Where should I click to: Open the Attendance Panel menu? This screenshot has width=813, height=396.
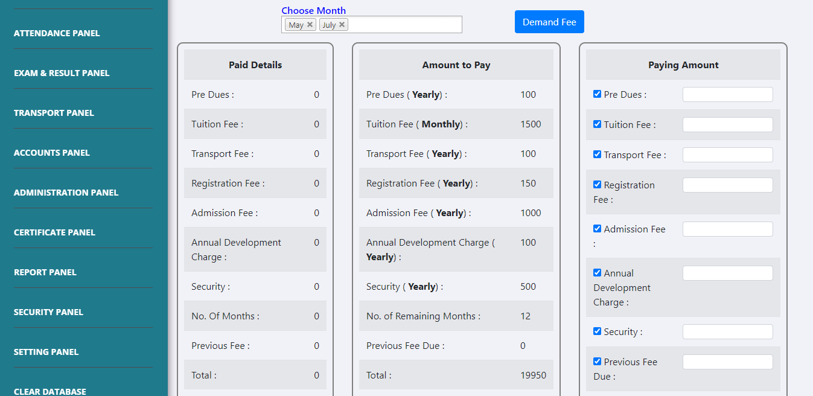(x=57, y=33)
